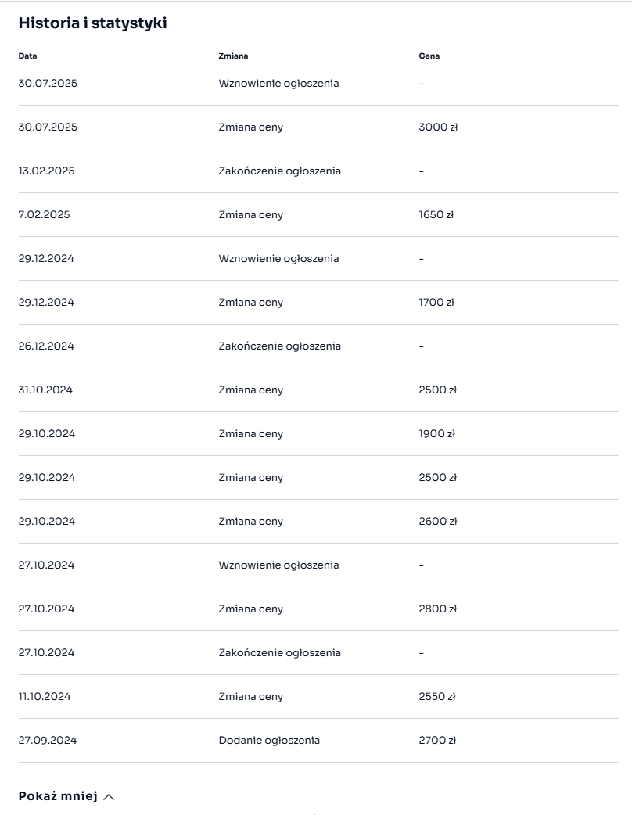Click the 1700 zł price cell
Screen dimensions: 632x815
(x=436, y=302)
